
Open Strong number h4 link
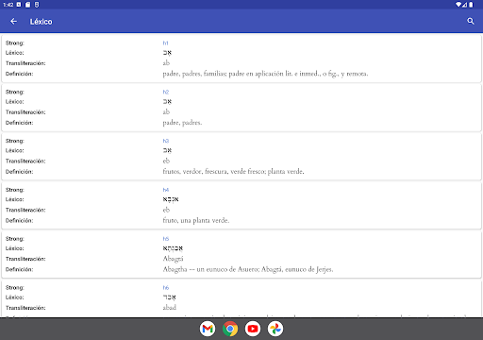point(166,190)
